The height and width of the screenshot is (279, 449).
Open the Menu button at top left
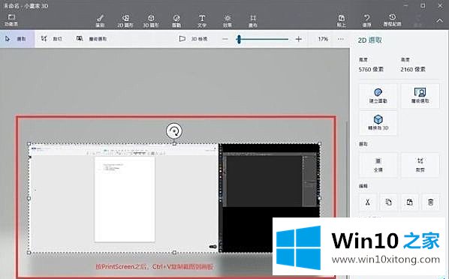click(x=11, y=20)
